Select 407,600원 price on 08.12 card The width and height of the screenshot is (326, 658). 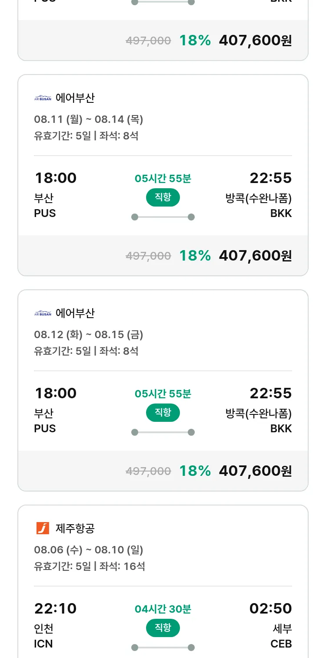[x=255, y=471]
